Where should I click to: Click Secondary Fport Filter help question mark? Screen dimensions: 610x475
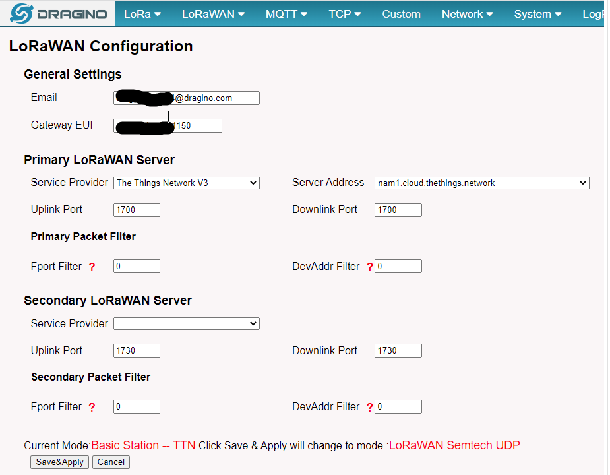coord(92,407)
